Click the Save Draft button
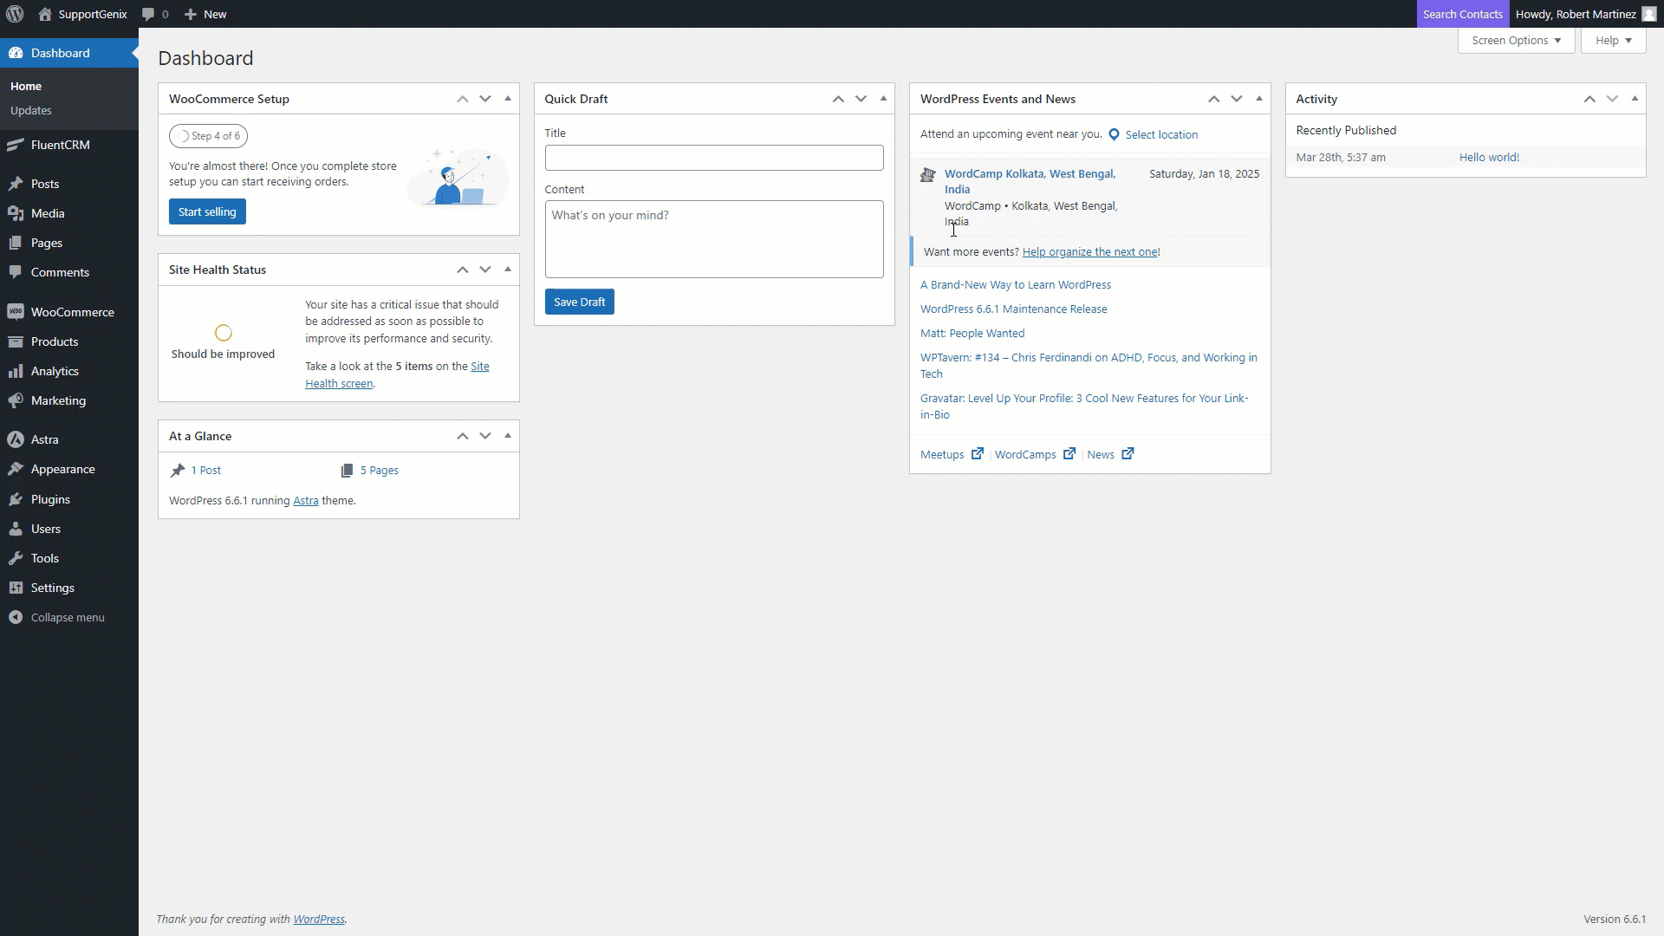 tap(579, 302)
